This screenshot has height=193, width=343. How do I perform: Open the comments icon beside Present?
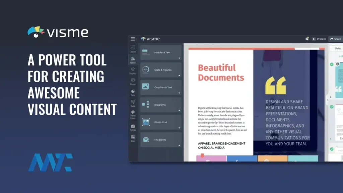click(307, 39)
